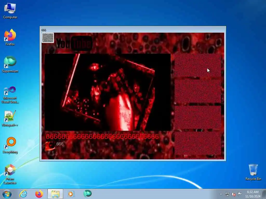Launch Internet Explorer from the taskbar
This screenshot has height=199, width=266.
[x=23, y=194]
